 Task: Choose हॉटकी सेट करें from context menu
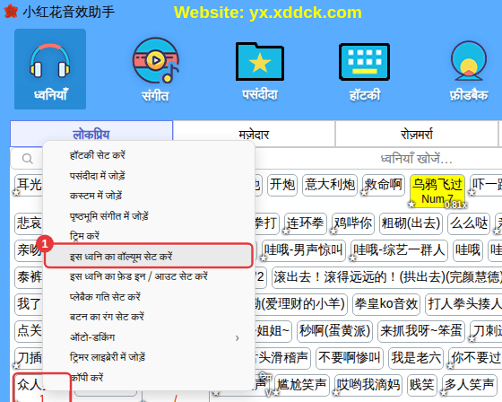tap(149, 155)
